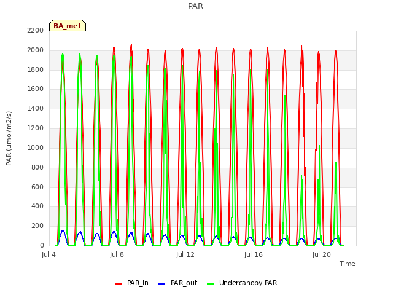
Task: Click the 800 y-axis tick label
Action: [x=37, y=167]
